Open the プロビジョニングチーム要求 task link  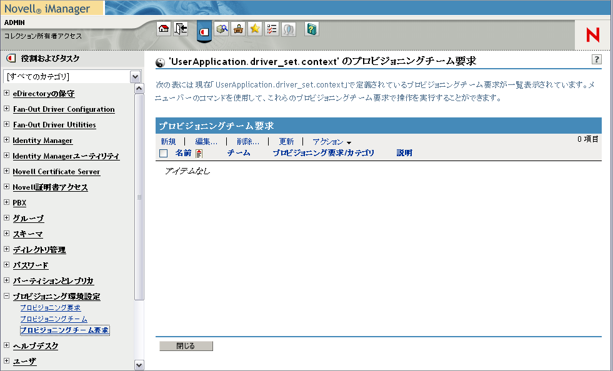click(x=64, y=330)
